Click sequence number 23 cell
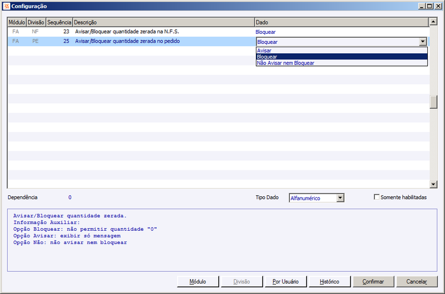445x294 pixels. [66, 32]
